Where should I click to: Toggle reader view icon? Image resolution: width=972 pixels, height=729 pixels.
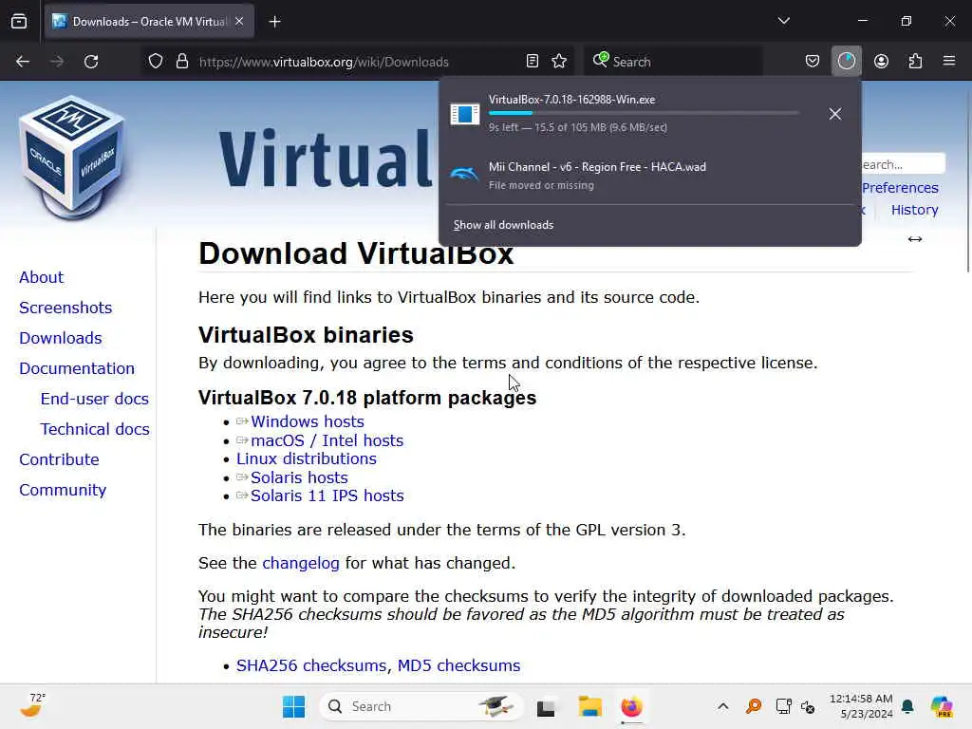pos(532,62)
